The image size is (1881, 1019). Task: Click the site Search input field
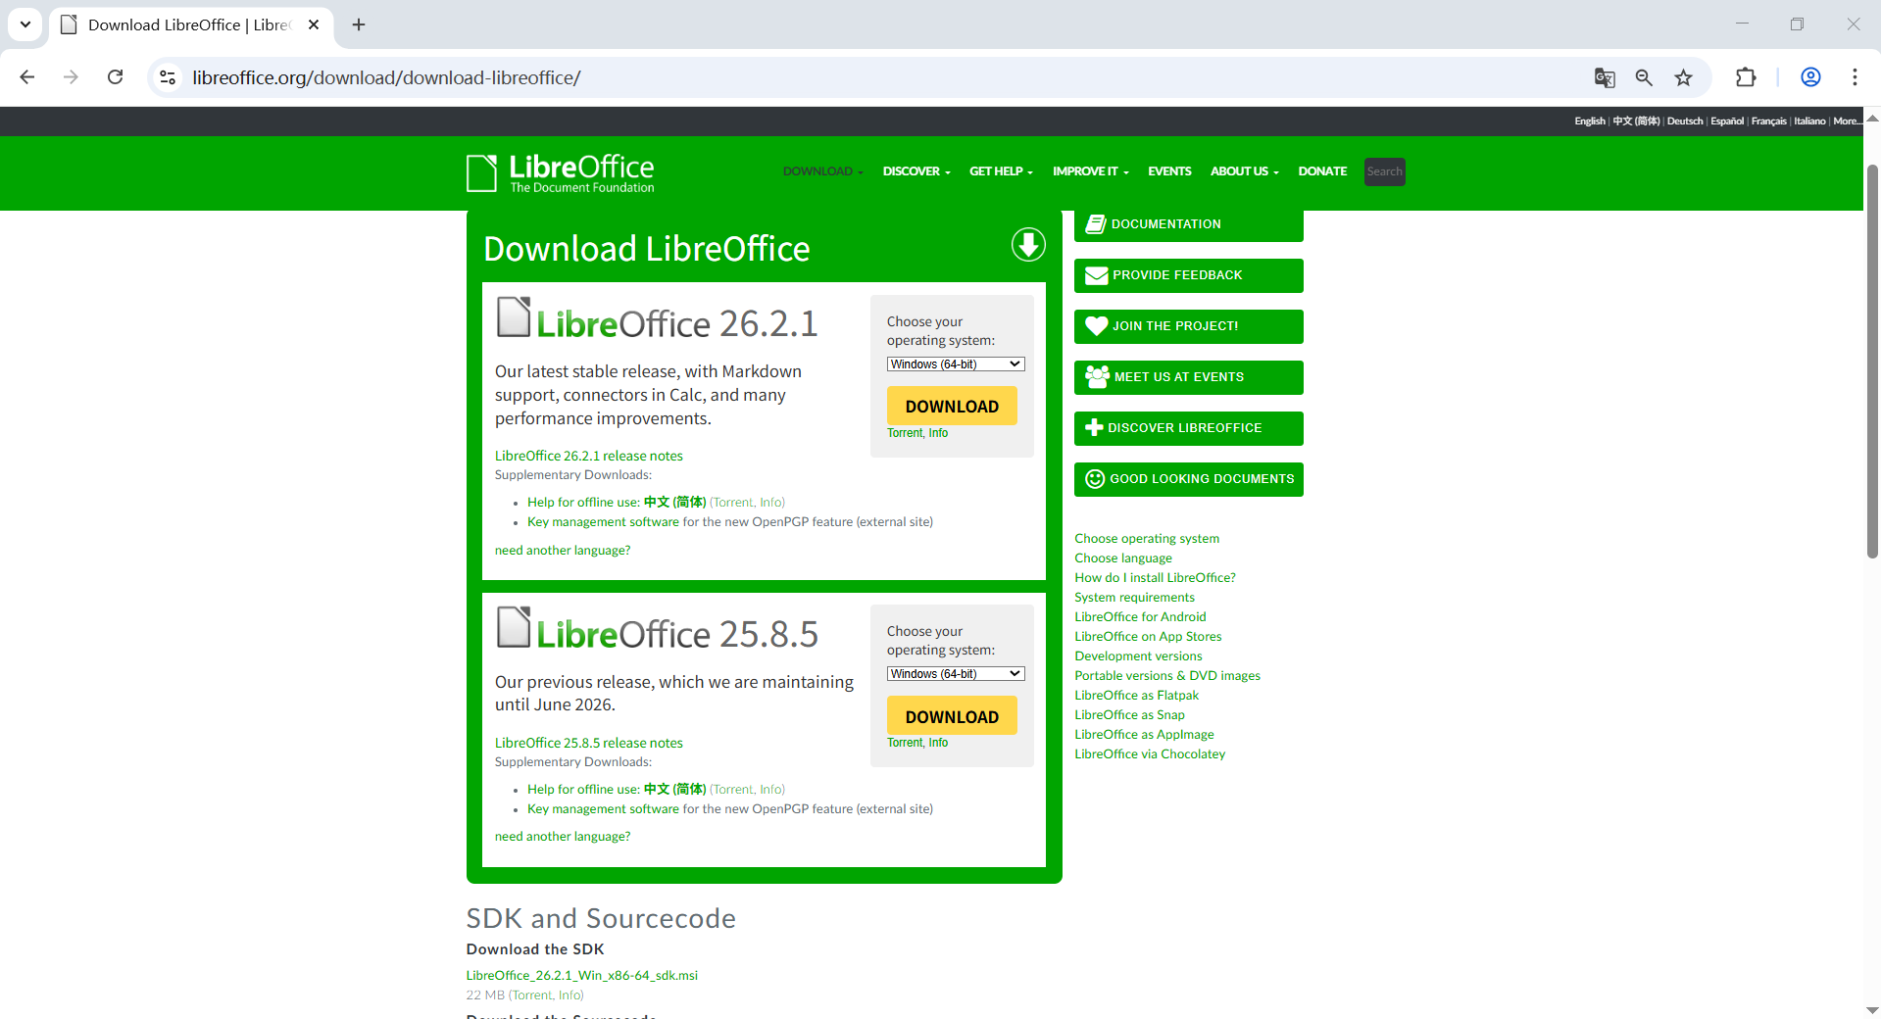pos(1384,171)
